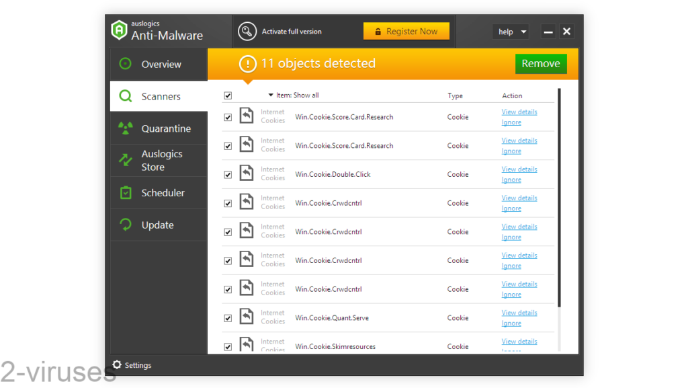Click the Update refresh arrow icon
Viewport: 688px width, 388px height.
pyautogui.click(x=125, y=225)
